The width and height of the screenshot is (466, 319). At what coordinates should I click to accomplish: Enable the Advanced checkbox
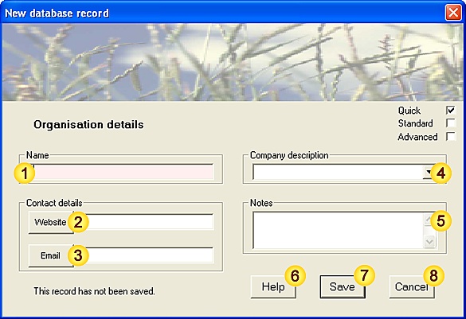pyautogui.click(x=451, y=137)
